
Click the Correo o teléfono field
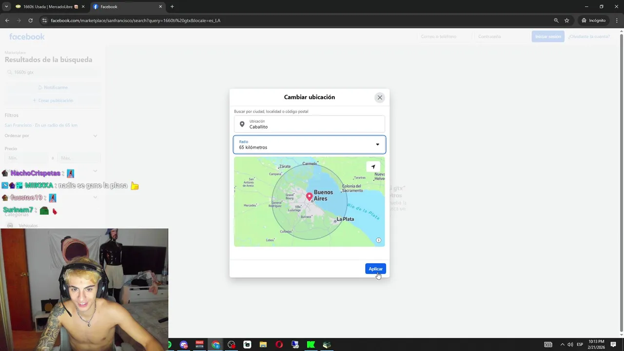445,37
